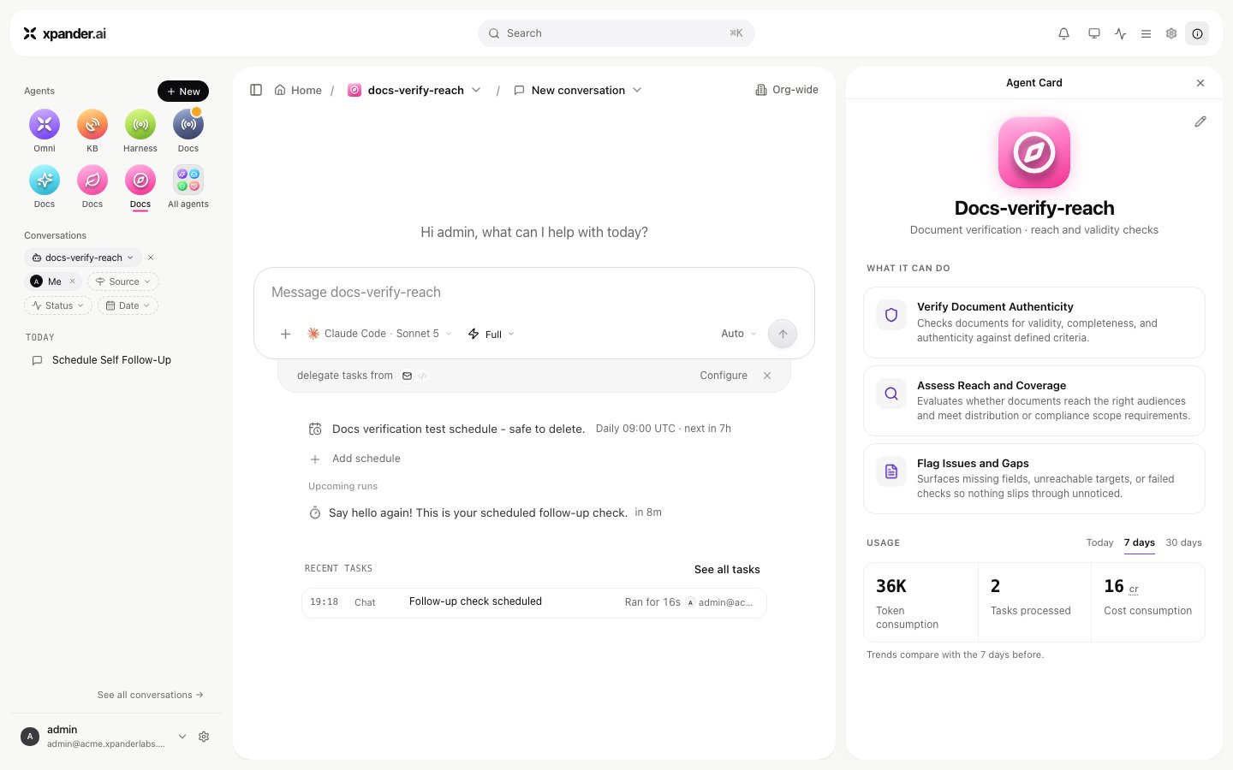Remove the docs-verify-reach conversation filter
This screenshot has width=1233, height=770.
tap(151, 258)
